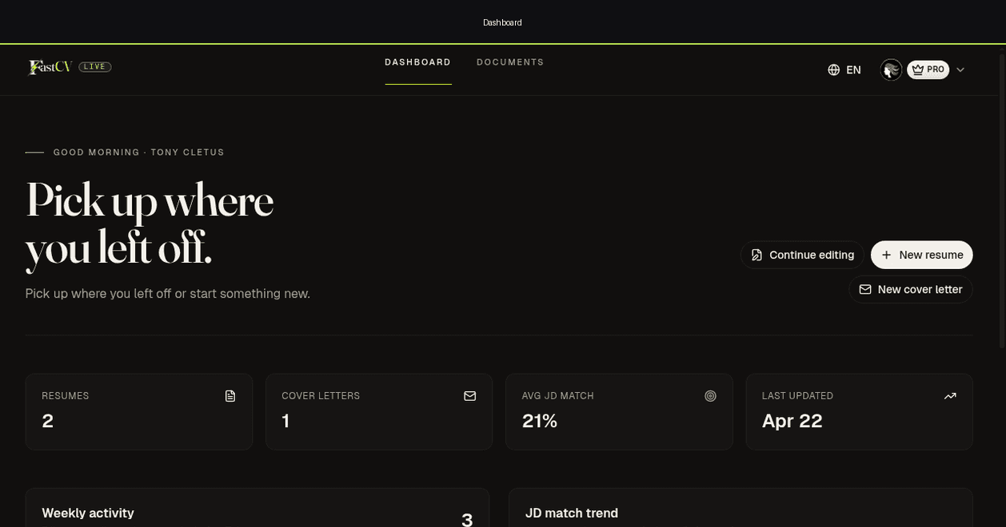Click the FastCV logo
This screenshot has width=1006, height=527.
coord(50,67)
